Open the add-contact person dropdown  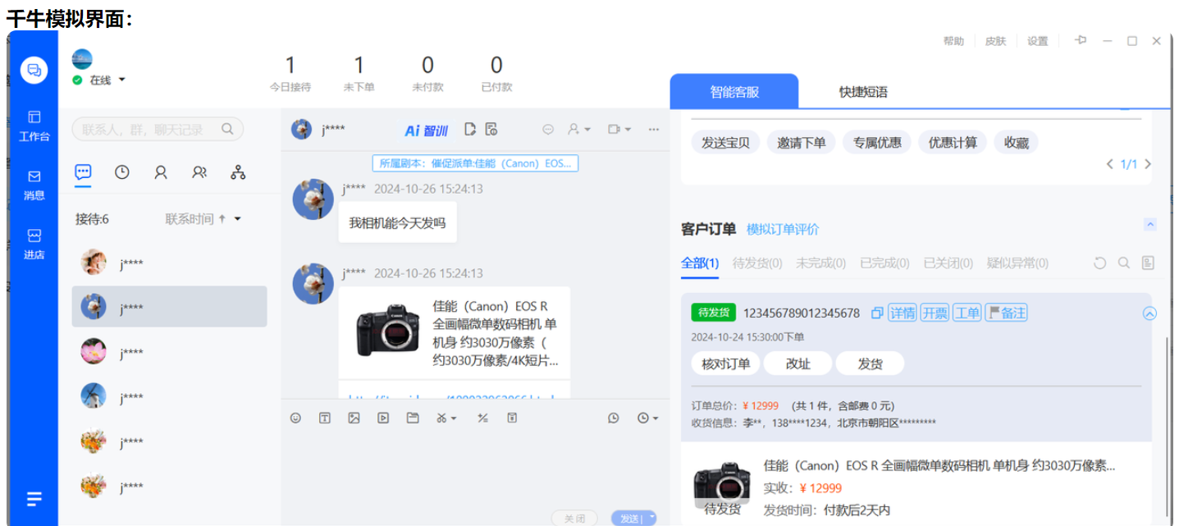578,129
